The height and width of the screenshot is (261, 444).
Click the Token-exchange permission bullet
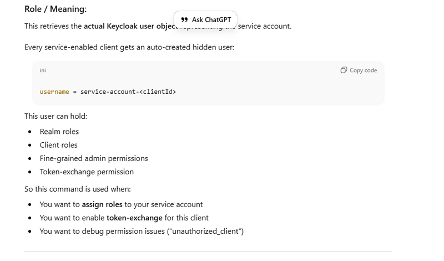(87, 172)
